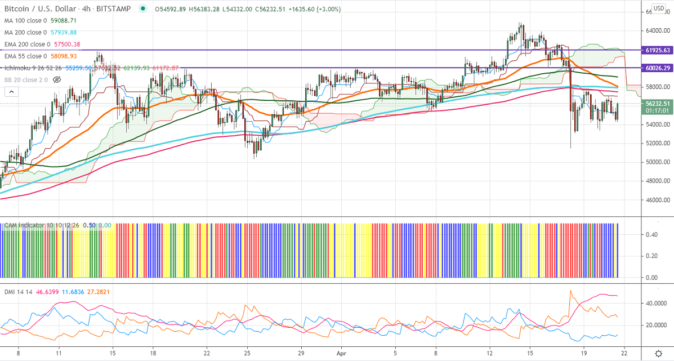Viewport: 674px width, 361px height.
Task: Click the 58000.00 price axis label
Action: [658, 87]
